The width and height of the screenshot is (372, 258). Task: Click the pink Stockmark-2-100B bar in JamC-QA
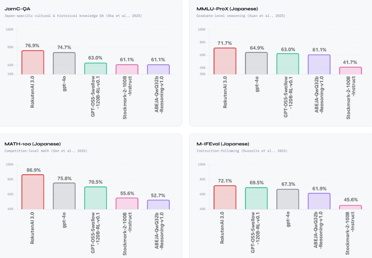point(127,69)
